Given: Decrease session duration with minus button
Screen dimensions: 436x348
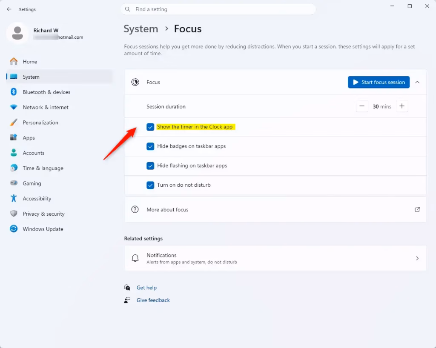Looking at the screenshot, I should [x=362, y=106].
